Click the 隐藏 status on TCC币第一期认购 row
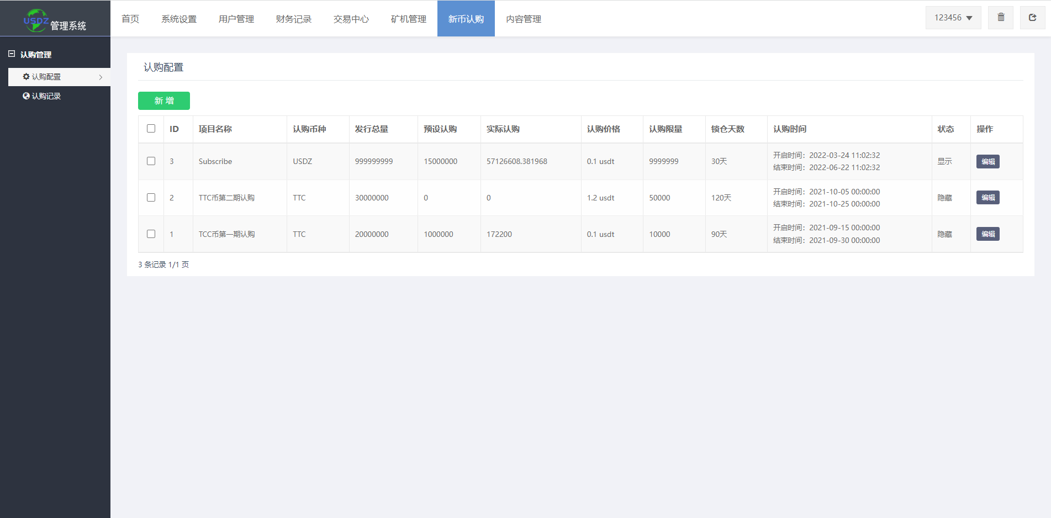The height and width of the screenshot is (518, 1051). coord(944,234)
